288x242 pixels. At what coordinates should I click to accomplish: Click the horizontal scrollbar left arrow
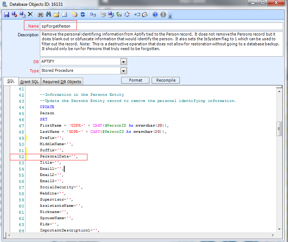pos(9,235)
